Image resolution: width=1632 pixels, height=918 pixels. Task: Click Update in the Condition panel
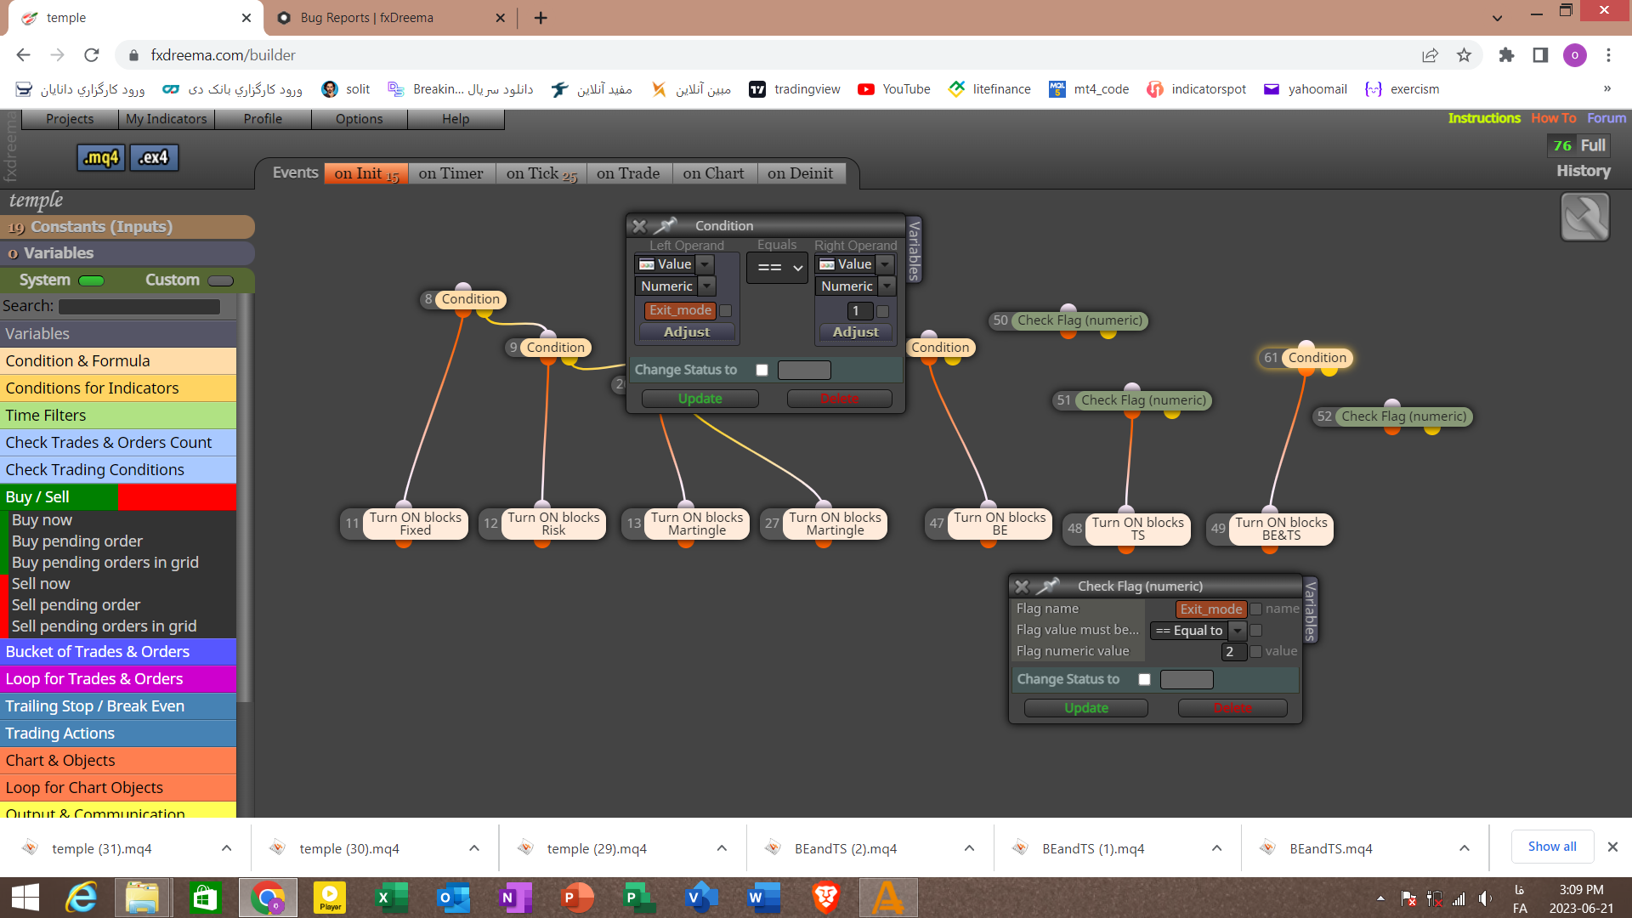(x=700, y=399)
